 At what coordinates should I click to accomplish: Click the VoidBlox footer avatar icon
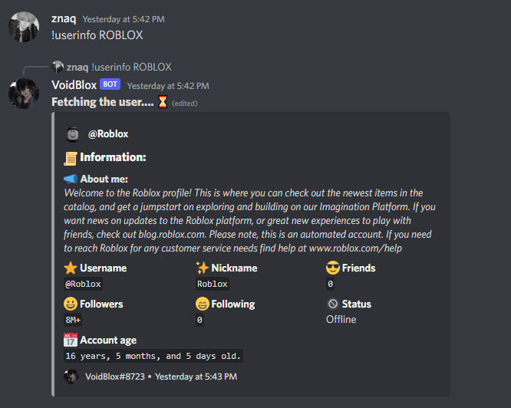pyautogui.click(x=71, y=377)
